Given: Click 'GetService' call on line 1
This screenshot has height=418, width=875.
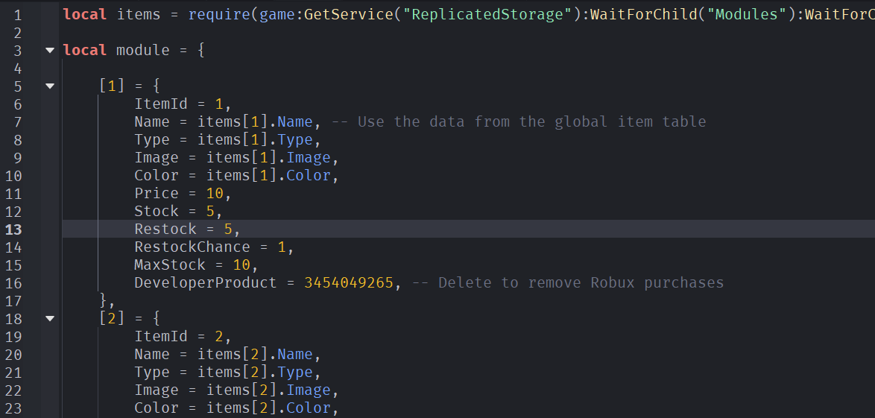Looking at the screenshot, I should pyautogui.click(x=349, y=14).
